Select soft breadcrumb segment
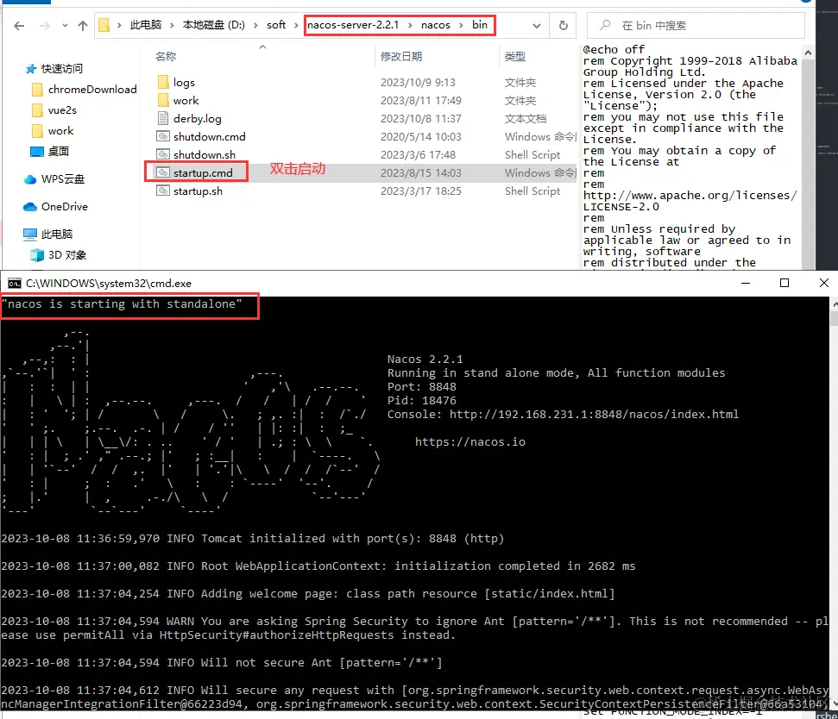This screenshot has height=719, width=838. (276, 25)
